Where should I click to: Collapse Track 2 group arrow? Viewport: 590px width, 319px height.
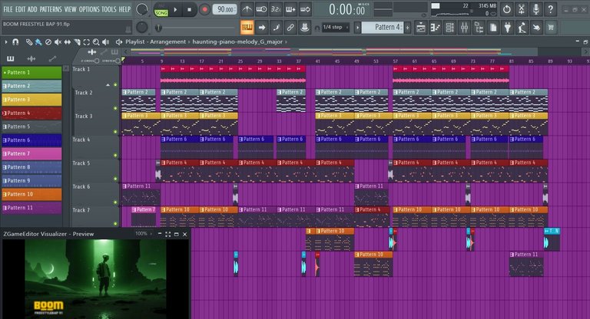pyautogui.click(x=108, y=85)
